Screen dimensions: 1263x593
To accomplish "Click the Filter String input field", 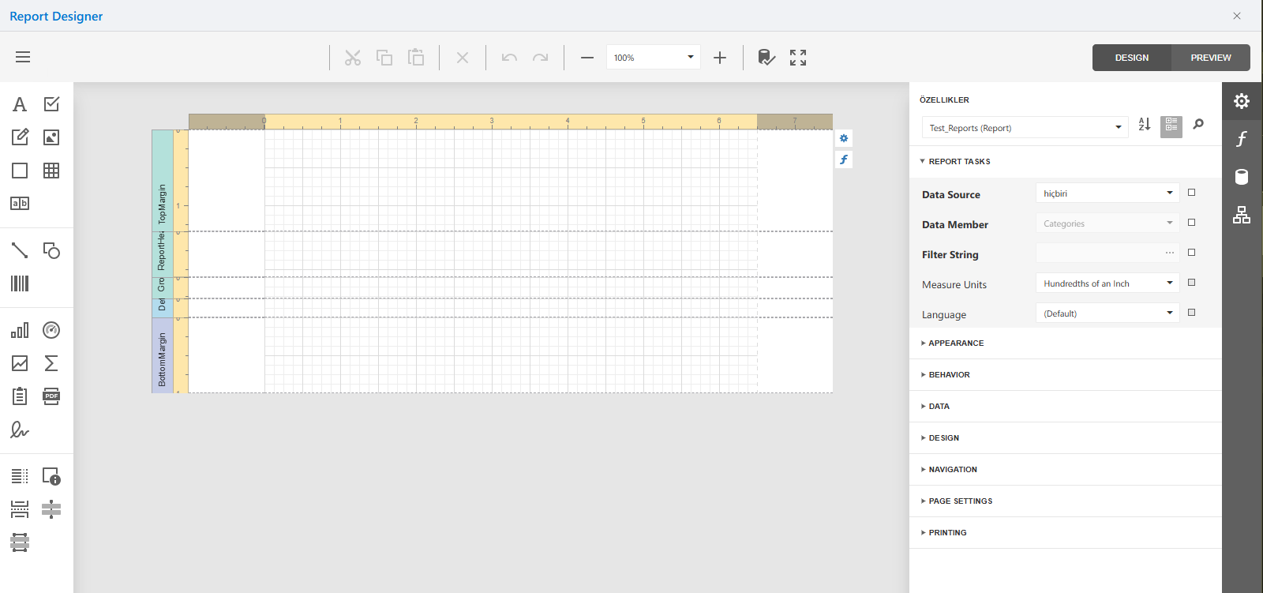I will pyautogui.click(x=1107, y=253).
